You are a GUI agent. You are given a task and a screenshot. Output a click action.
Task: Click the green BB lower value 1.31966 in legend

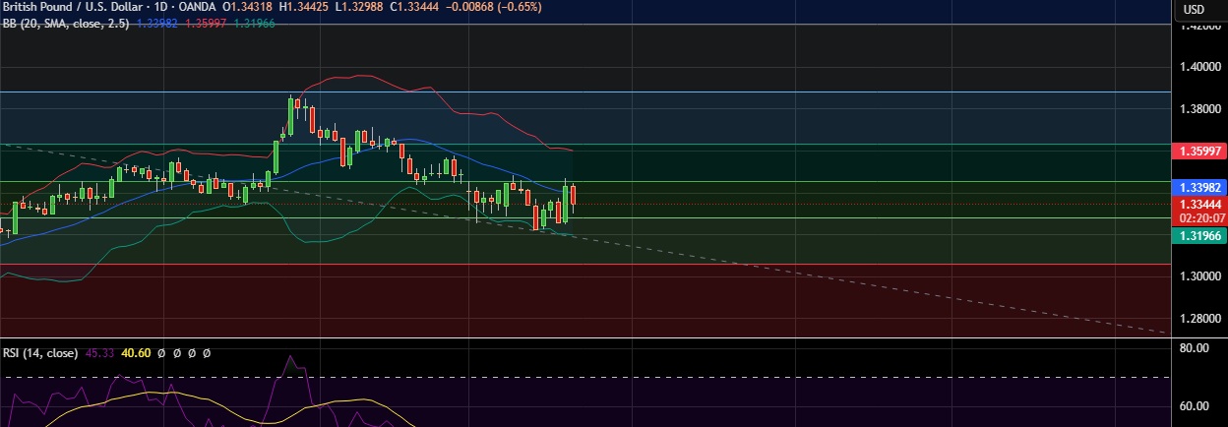[x=256, y=23]
